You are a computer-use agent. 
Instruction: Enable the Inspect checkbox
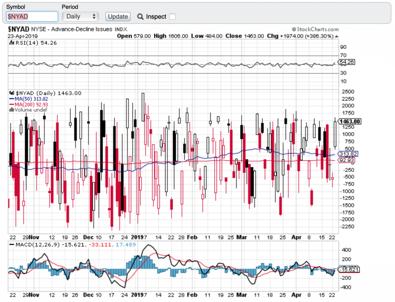[172, 17]
